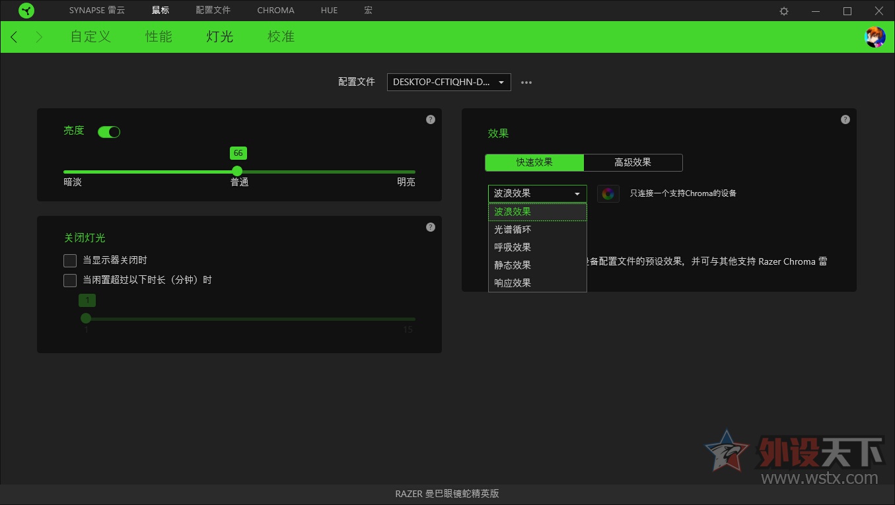
Task: Open profile options with the ellipsis icon
Action: (x=526, y=82)
